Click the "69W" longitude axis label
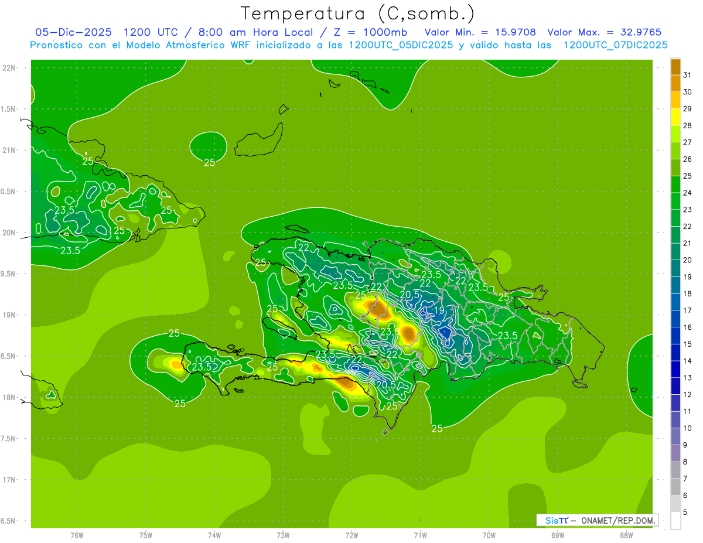The image size is (703, 543). pos(558,535)
